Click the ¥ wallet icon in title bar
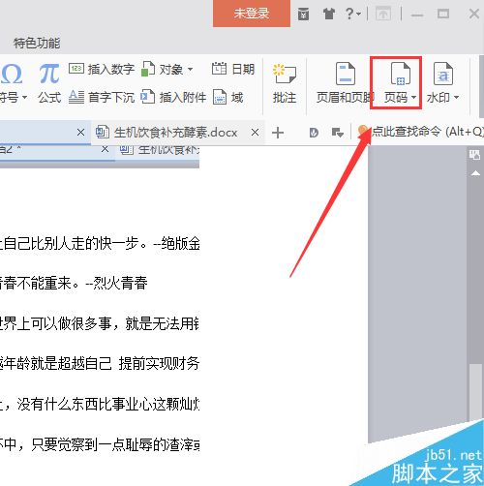This screenshot has height=486, width=484. [303, 14]
